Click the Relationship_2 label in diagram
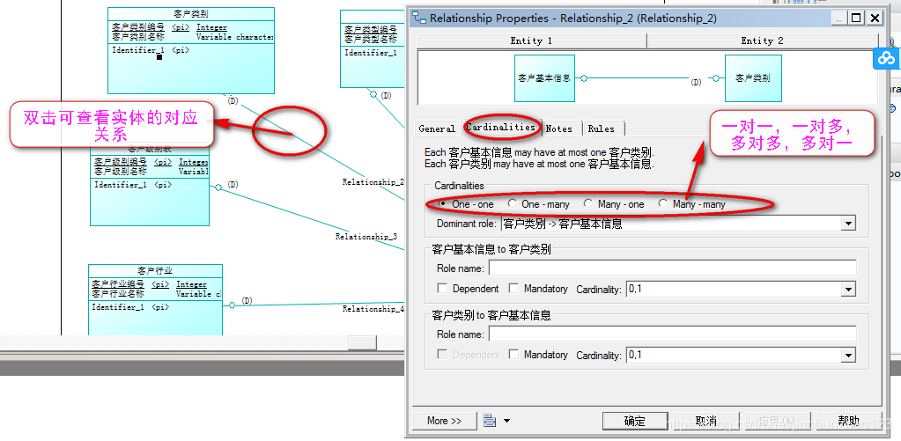 click(373, 182)
